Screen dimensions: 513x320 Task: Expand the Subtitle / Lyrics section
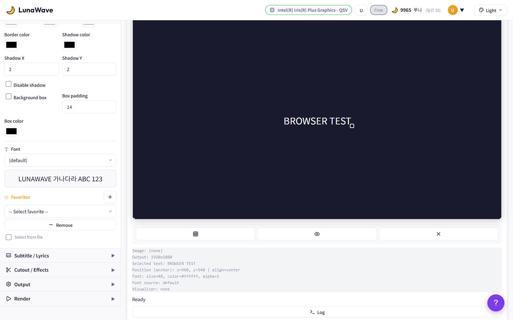pos(60,256)
